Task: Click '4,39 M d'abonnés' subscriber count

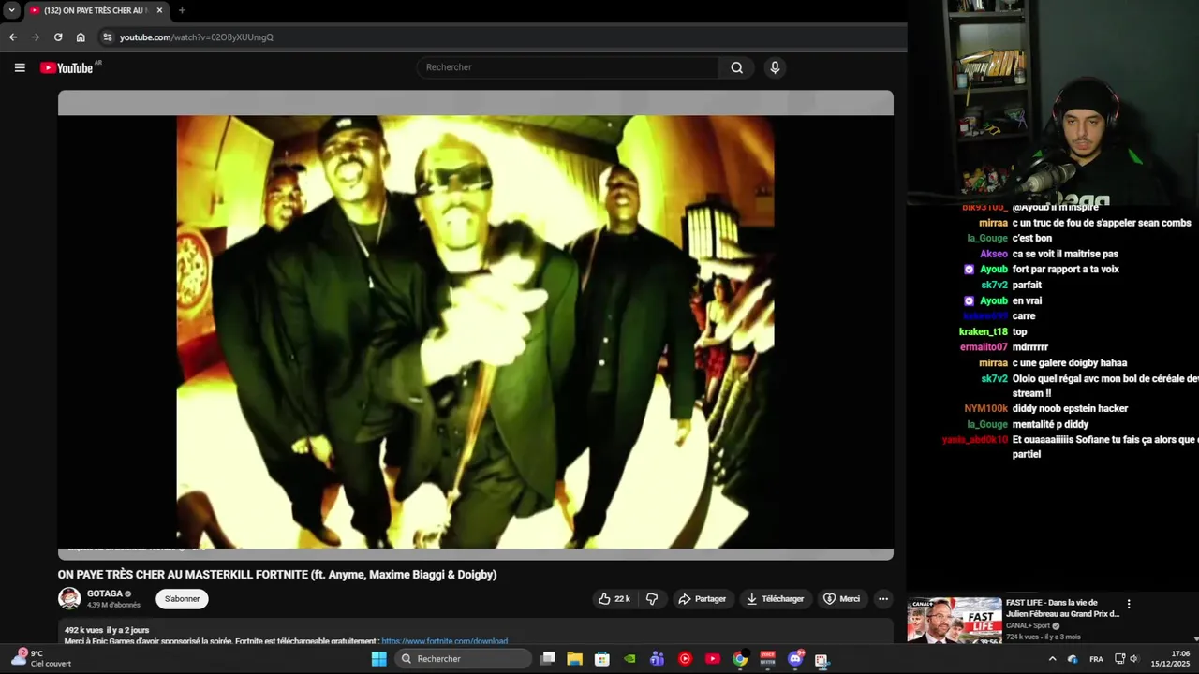Action: pyautogui.click(x=113, y=606)
